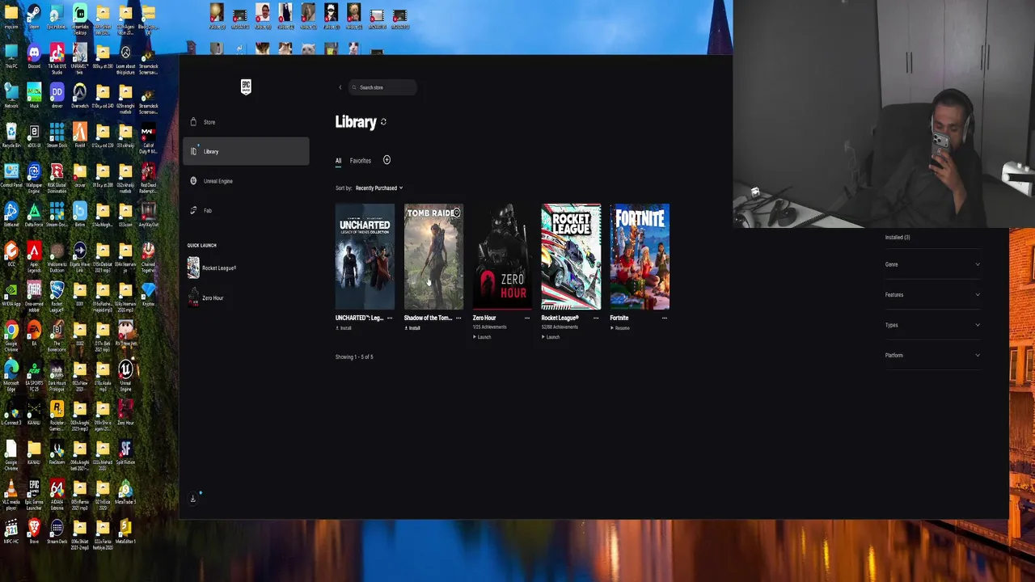Open options menu for Shadow of the Tomb Raider
Viewport: 1035px width, 582px height.
pyautogui.click(x=458, y=318)
